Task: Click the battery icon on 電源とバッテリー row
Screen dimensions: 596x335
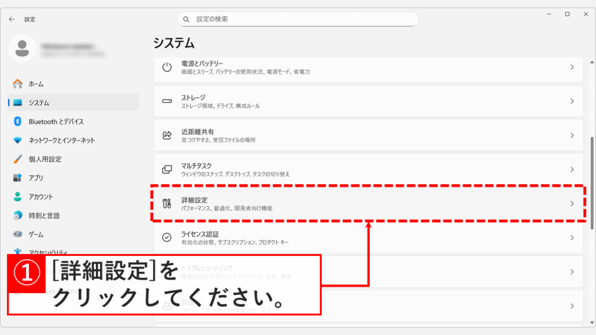Action: pos(167,67)
